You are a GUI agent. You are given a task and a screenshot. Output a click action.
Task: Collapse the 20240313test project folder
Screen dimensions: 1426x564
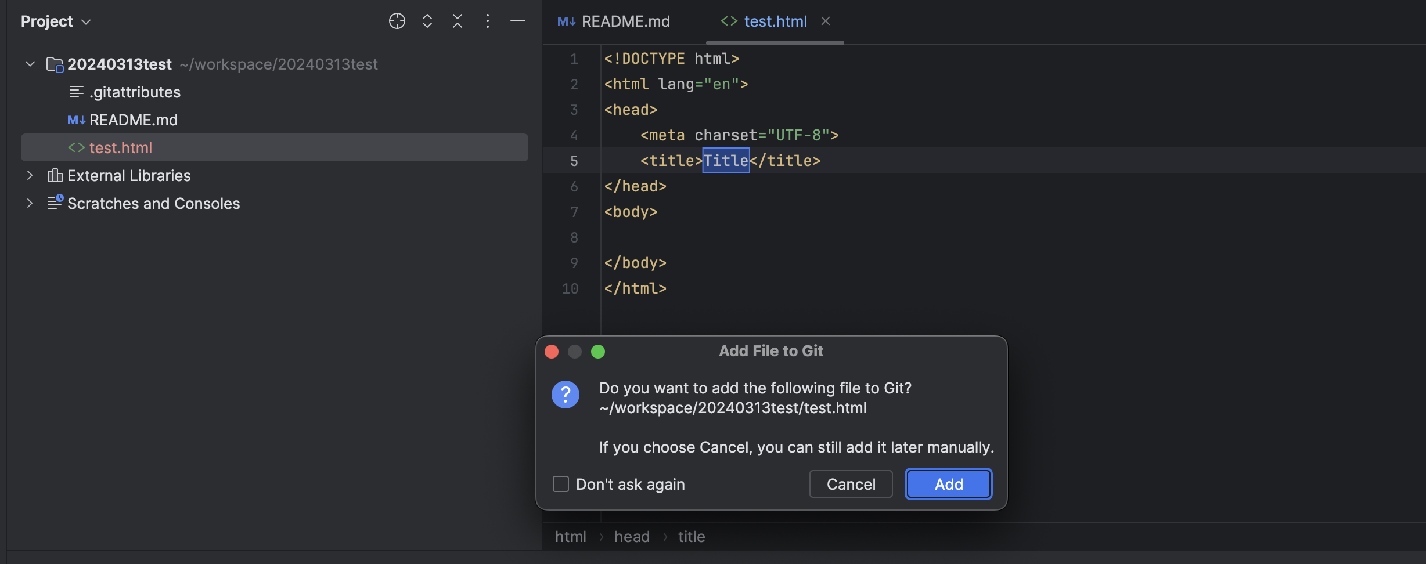30,64
